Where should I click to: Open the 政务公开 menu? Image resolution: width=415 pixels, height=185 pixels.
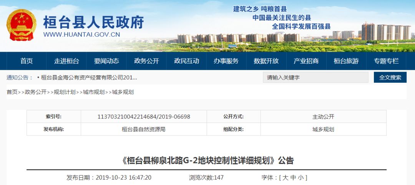[146, 61]
